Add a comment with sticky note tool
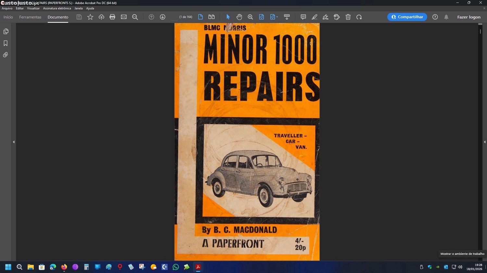This screenshot has height=273, width=487. [303, 17]
